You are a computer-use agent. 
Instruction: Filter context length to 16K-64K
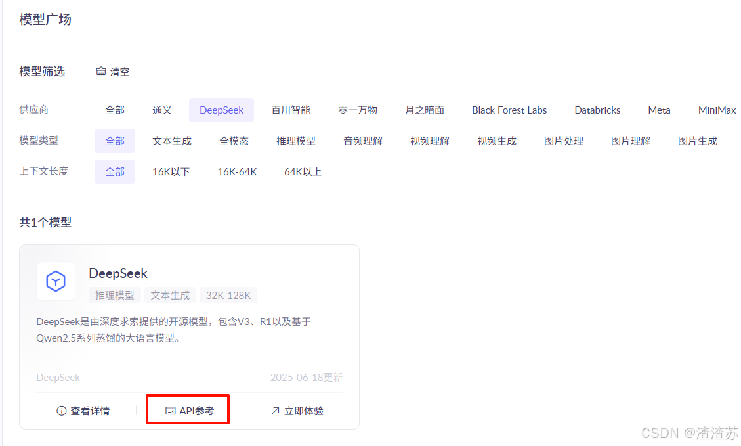click(237, 171)
